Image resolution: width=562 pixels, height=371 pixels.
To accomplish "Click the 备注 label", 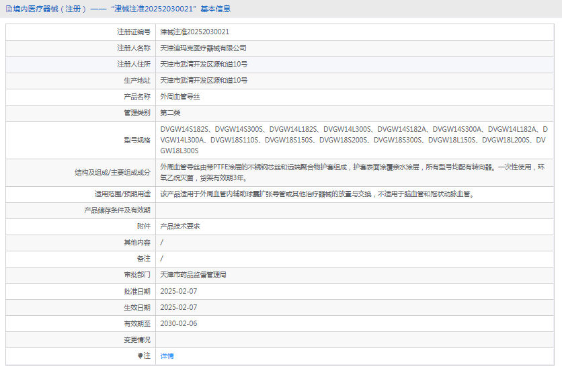I will point(144,259).
